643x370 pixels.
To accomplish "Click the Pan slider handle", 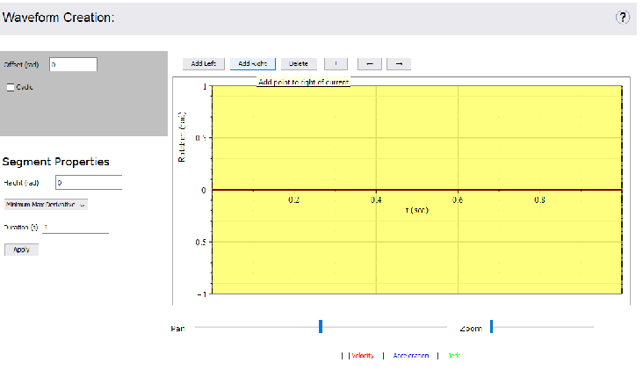I will point(321,327).
